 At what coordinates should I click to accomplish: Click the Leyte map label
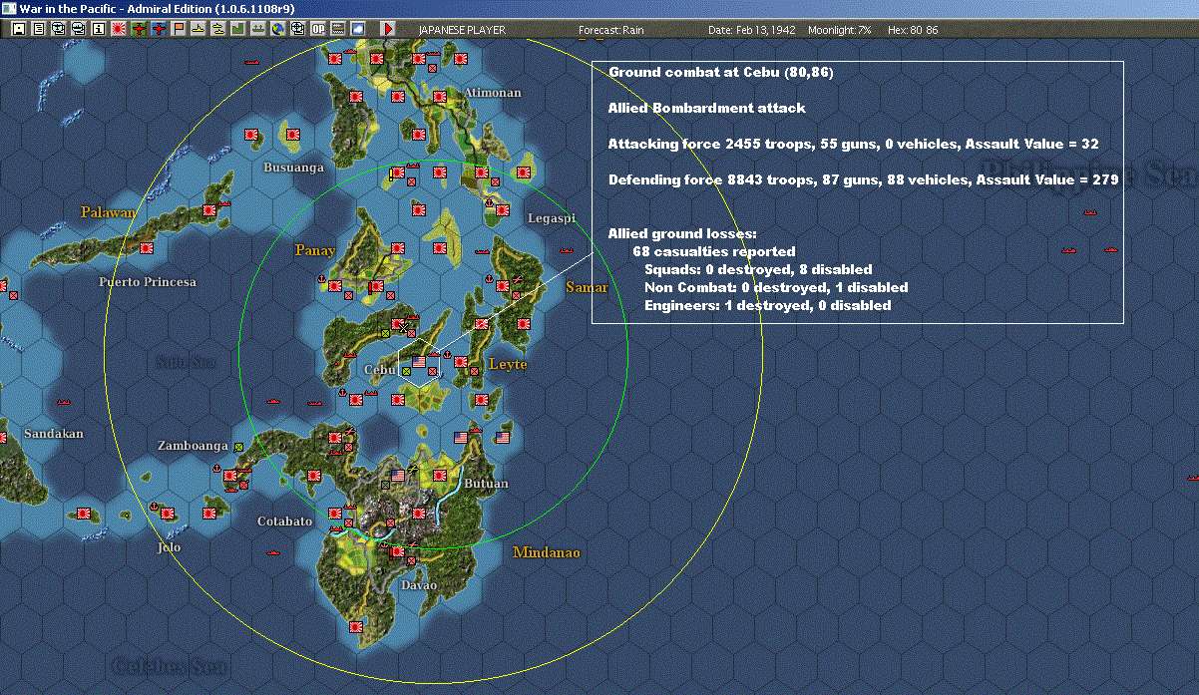tap(507, 365)
